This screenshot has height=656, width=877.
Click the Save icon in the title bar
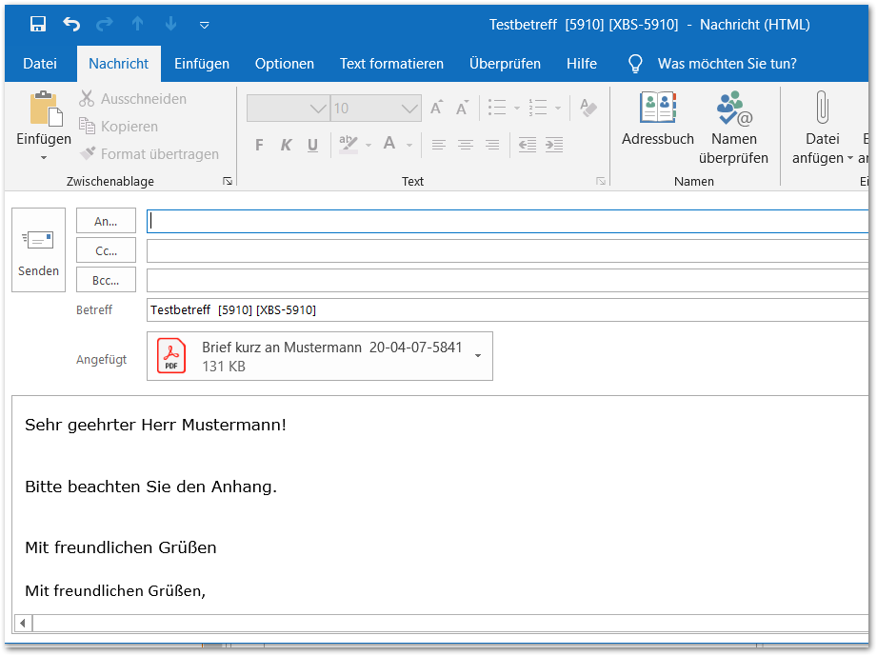pos(38,24)
